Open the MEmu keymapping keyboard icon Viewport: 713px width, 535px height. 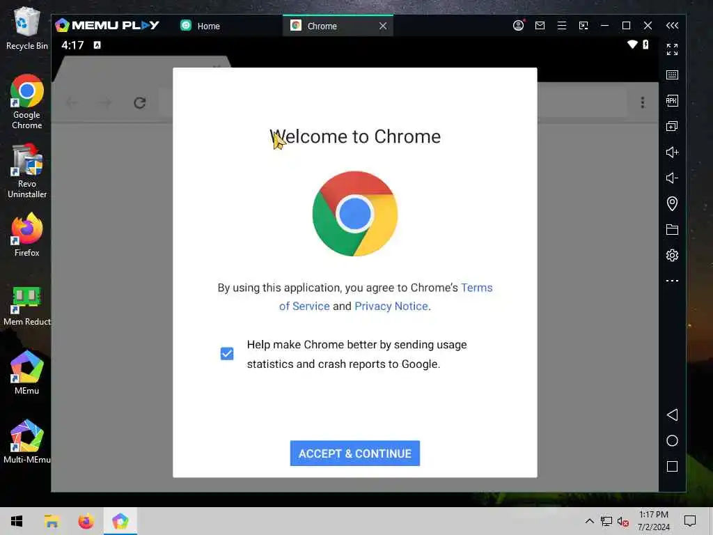(672, 75)
